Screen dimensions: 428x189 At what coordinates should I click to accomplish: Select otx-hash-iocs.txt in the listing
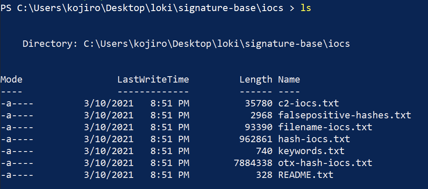[x=325, y=163]
